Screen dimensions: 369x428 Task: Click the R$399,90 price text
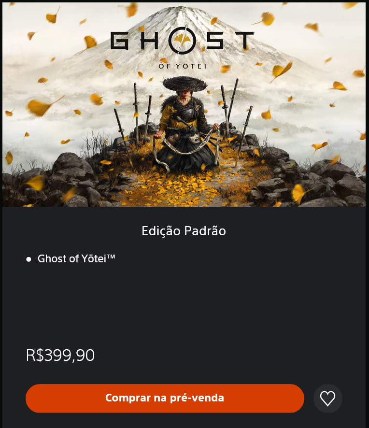pyautogui.click(x=60, y=355)
